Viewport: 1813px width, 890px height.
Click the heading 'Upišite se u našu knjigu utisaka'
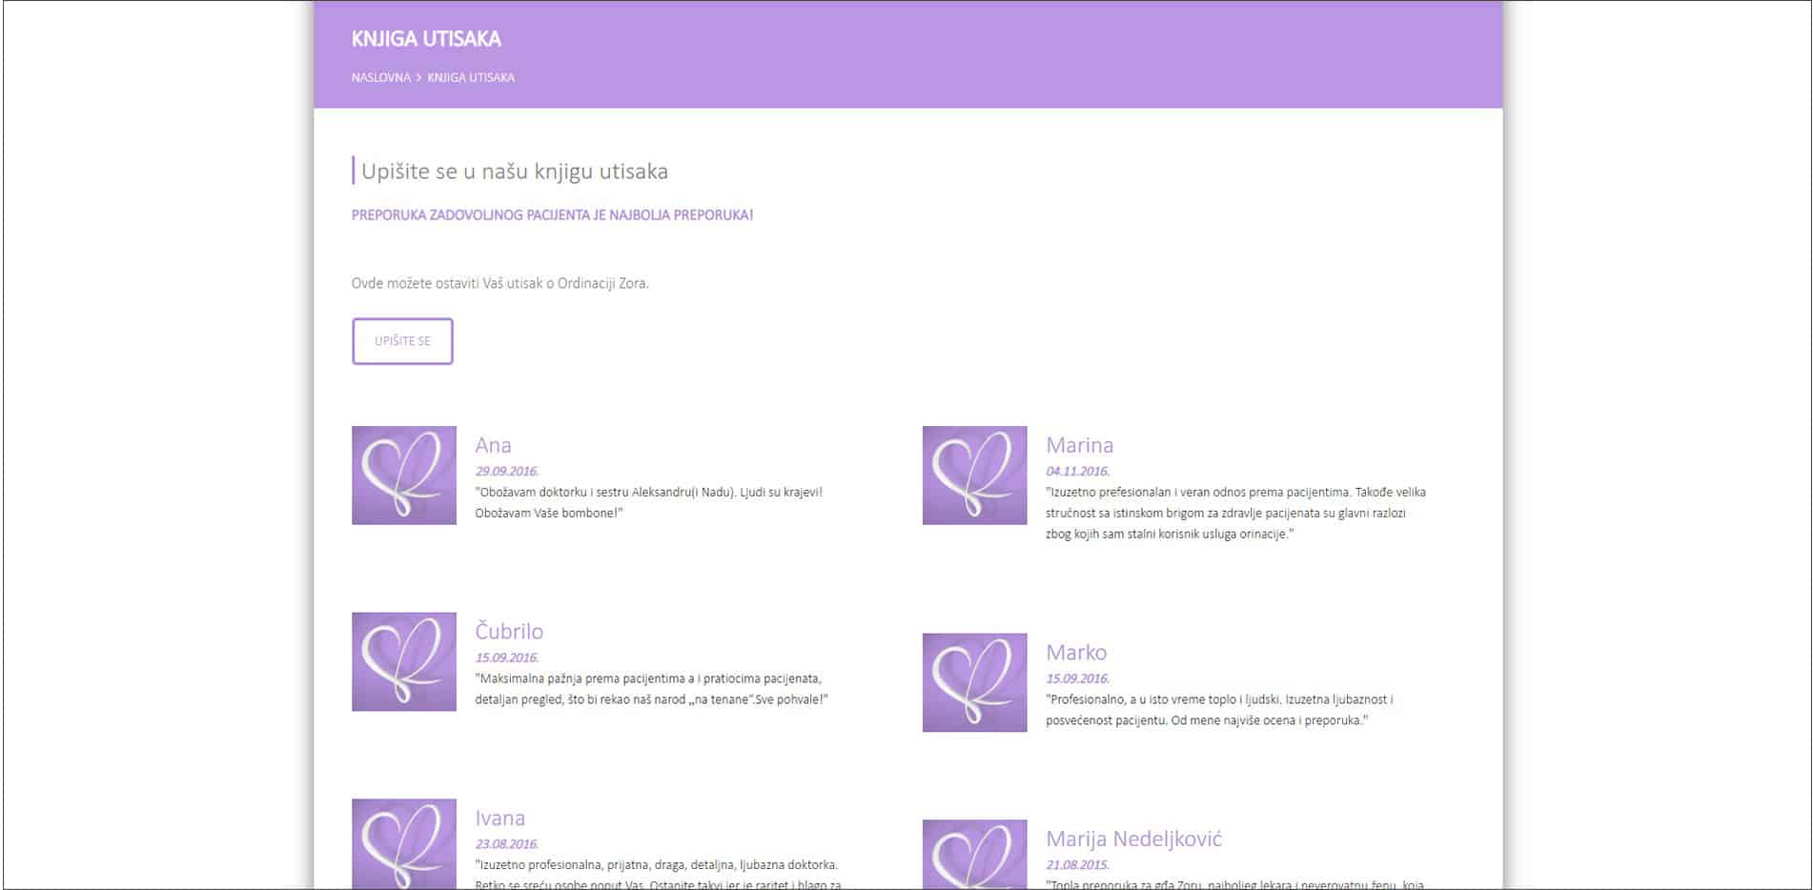tap(515, 172)
